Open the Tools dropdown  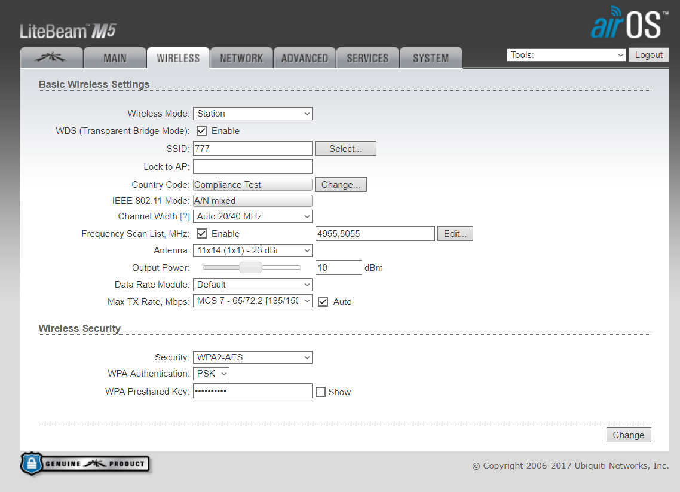tap(566, 55)
